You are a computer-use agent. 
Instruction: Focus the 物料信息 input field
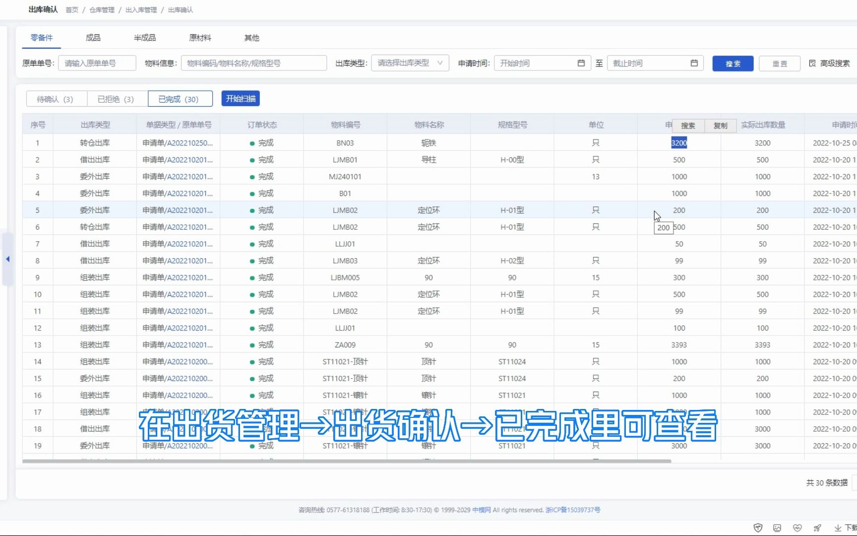pos(254,63)
